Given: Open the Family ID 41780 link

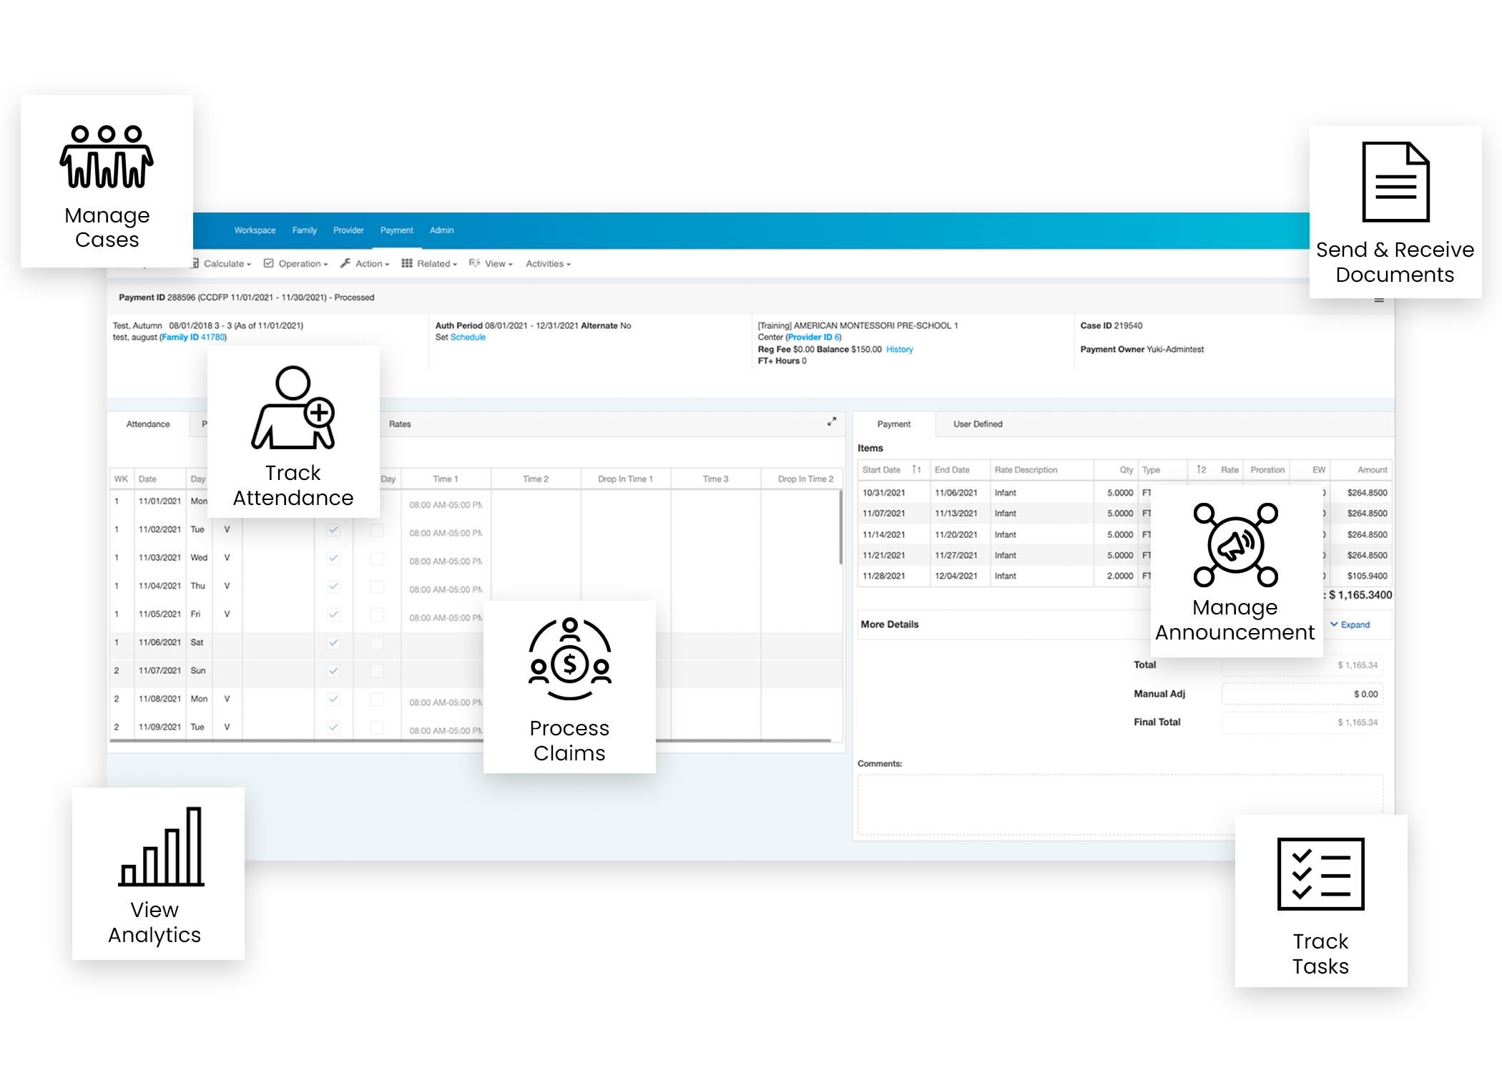Looking at the screenshot, I should (193, 338).
